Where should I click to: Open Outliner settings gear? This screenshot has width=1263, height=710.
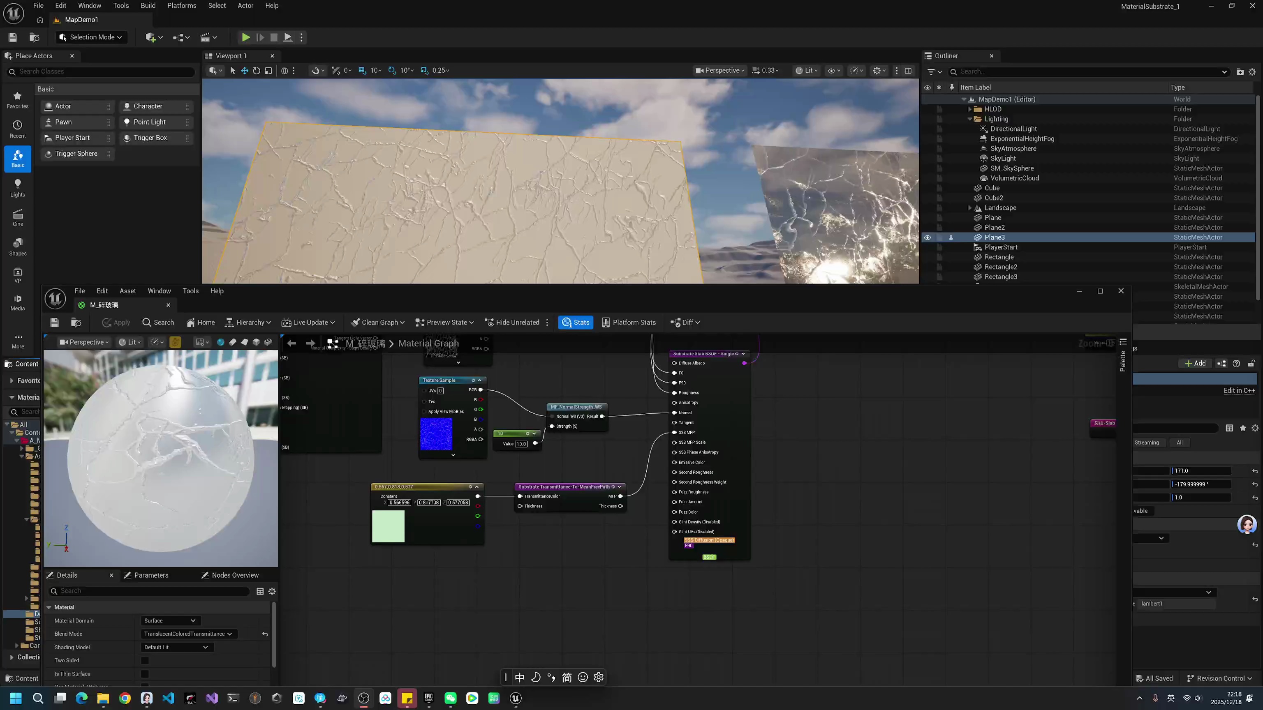1252,71
